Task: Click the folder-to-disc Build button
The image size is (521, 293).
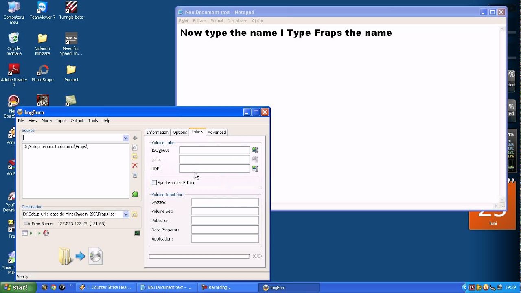Action: 80,256
